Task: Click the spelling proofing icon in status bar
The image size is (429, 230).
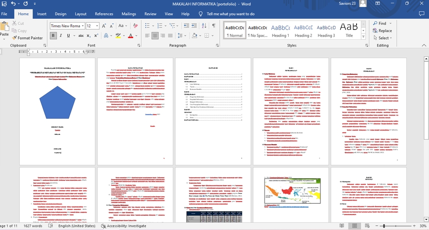Action: pyautogui.click(x=50, y=226)
